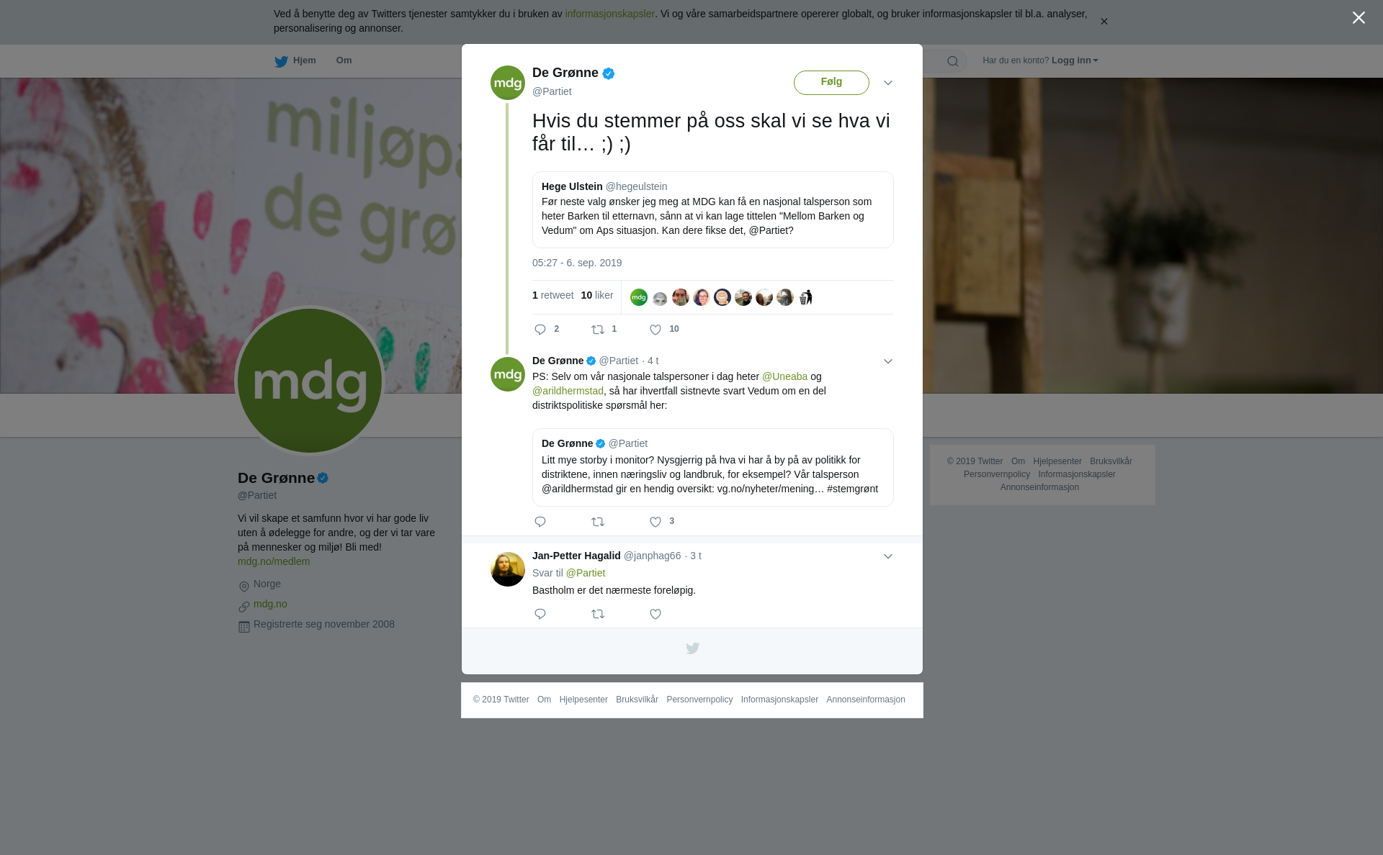Retweet Jan-Petter Hagalid's reply
The image size is (1383, 855).
598,614
